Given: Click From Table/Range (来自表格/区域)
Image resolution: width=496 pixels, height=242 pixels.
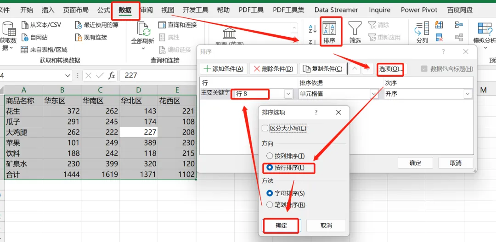Looking at the screenshot, I should (44, 50).
